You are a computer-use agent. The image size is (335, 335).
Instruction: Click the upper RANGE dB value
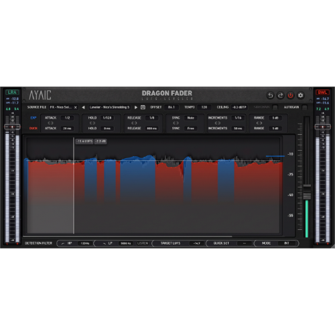click(x=275, y=118)
